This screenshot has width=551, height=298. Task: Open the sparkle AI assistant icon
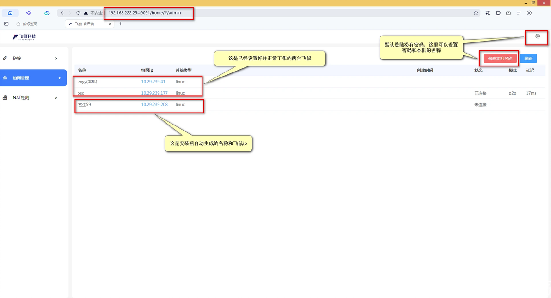pyautogui.click(x=29, y=13)
